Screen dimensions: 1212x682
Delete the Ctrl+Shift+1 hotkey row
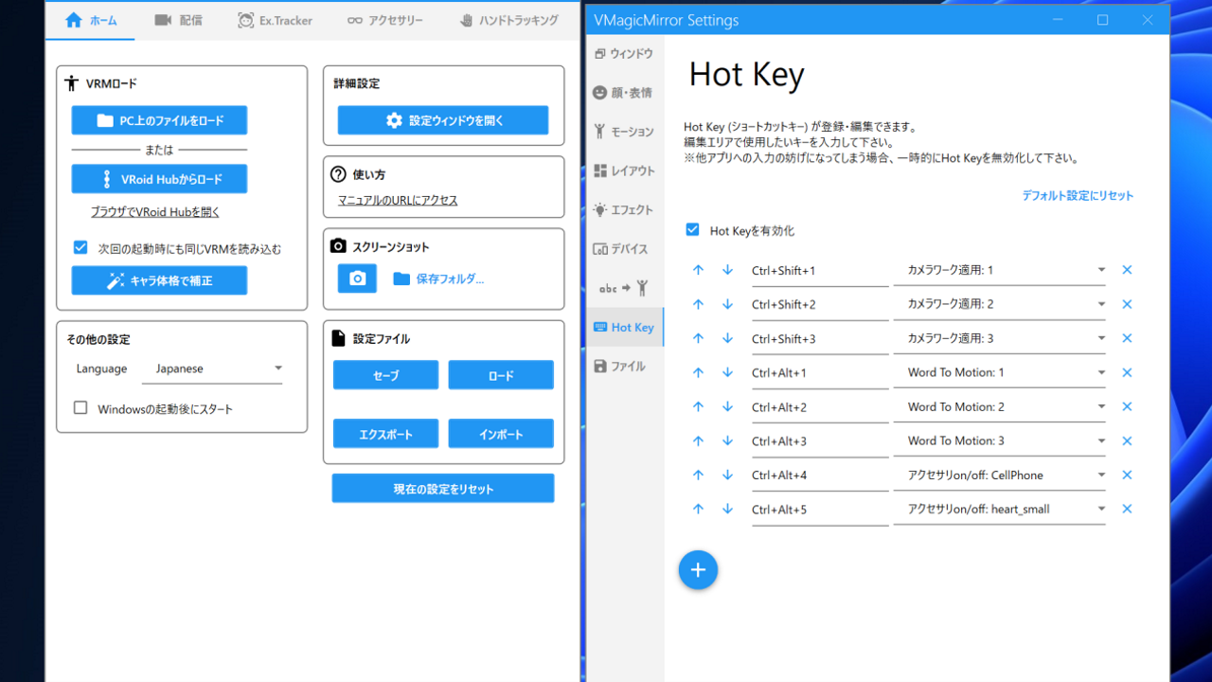click(1127, 270)
